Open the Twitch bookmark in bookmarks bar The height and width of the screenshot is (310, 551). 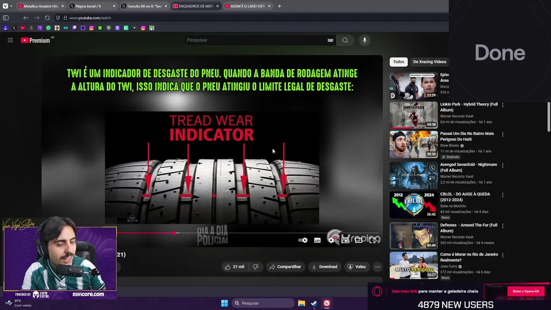click(x=74, y=28)
